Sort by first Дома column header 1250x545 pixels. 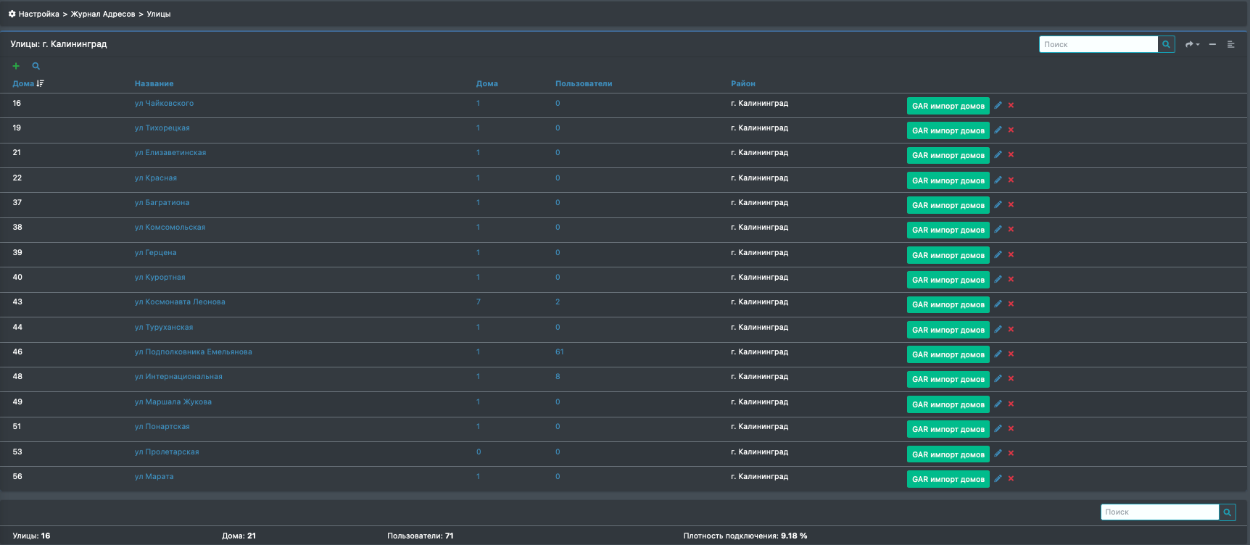coord(28,83)
